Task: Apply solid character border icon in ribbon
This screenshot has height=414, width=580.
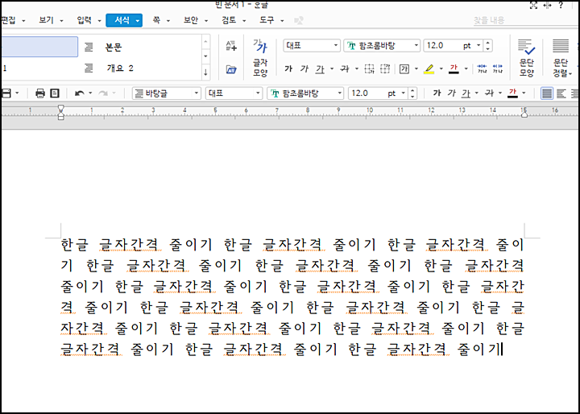Action: click(x=369, y=68)
